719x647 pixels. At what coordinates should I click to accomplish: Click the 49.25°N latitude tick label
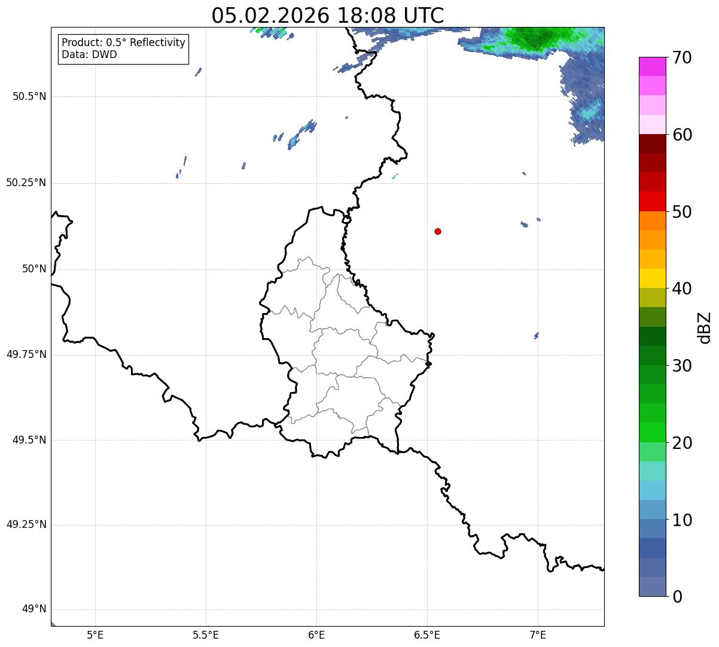tap(26, 524)
